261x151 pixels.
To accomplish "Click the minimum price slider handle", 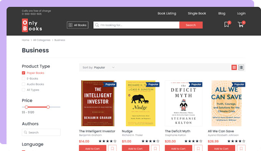I will 26,107.
